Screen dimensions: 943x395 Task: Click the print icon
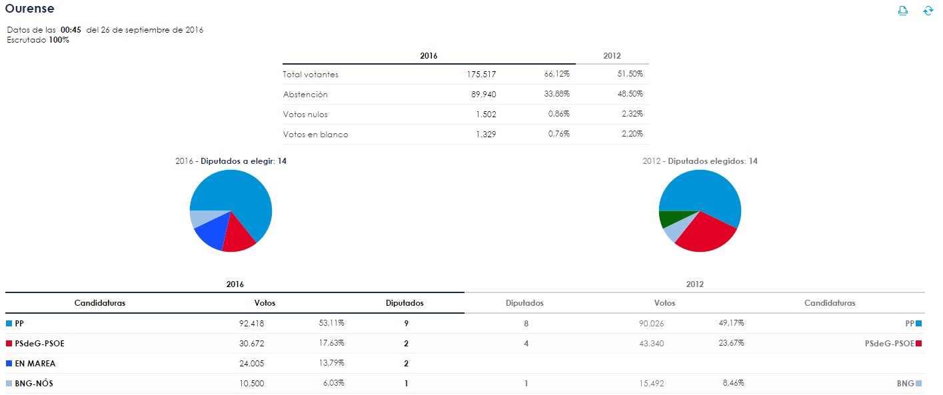click(x=903, y=10)
